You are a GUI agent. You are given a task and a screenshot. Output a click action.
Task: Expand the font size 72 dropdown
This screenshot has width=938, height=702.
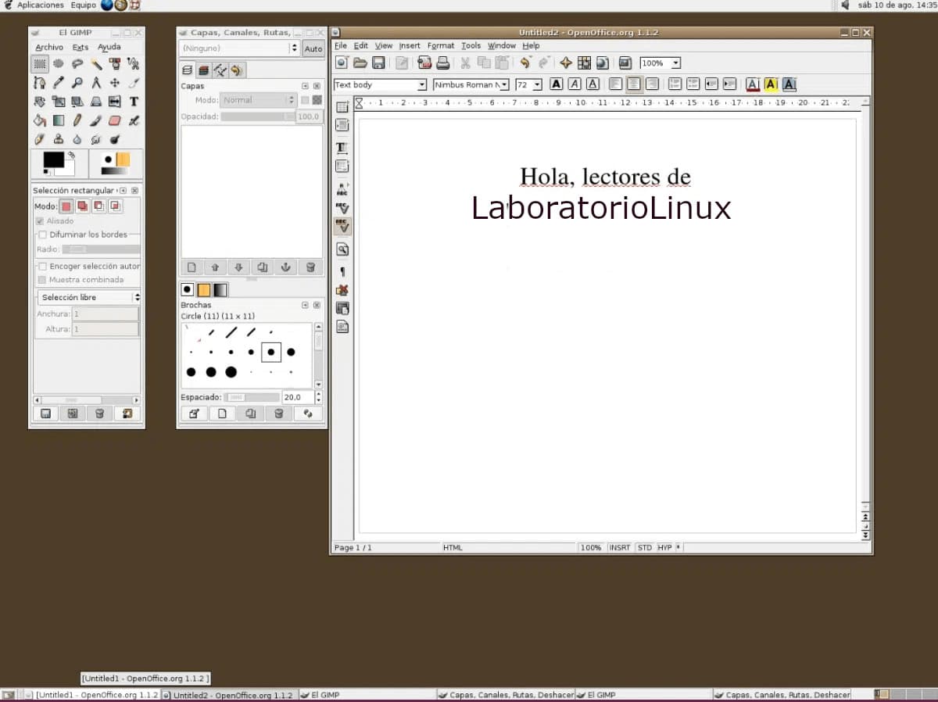pos(537,84)
